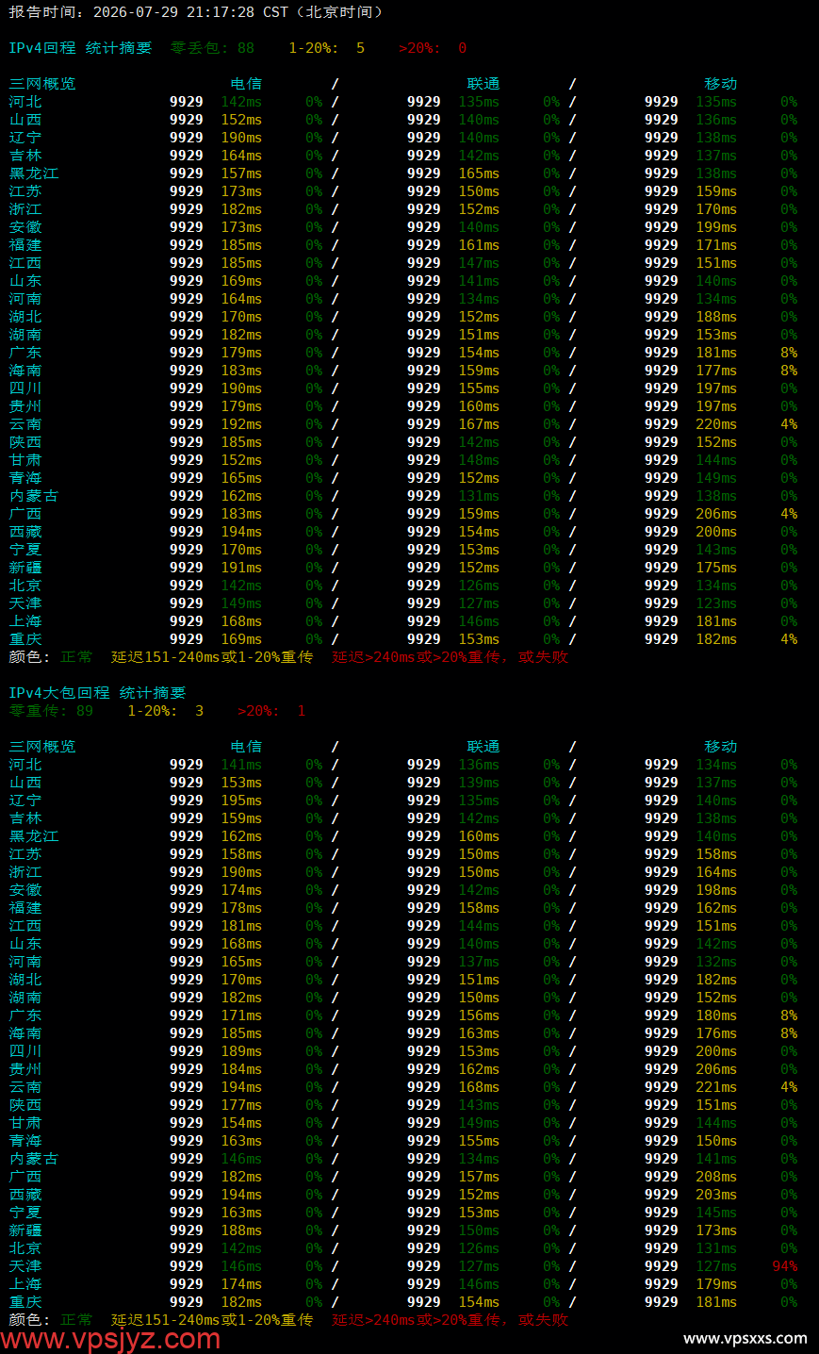Click '三网概览' header in the IPv4大包回程 section
Viewport: 819px width, 1354px height.
click(42, 747)
